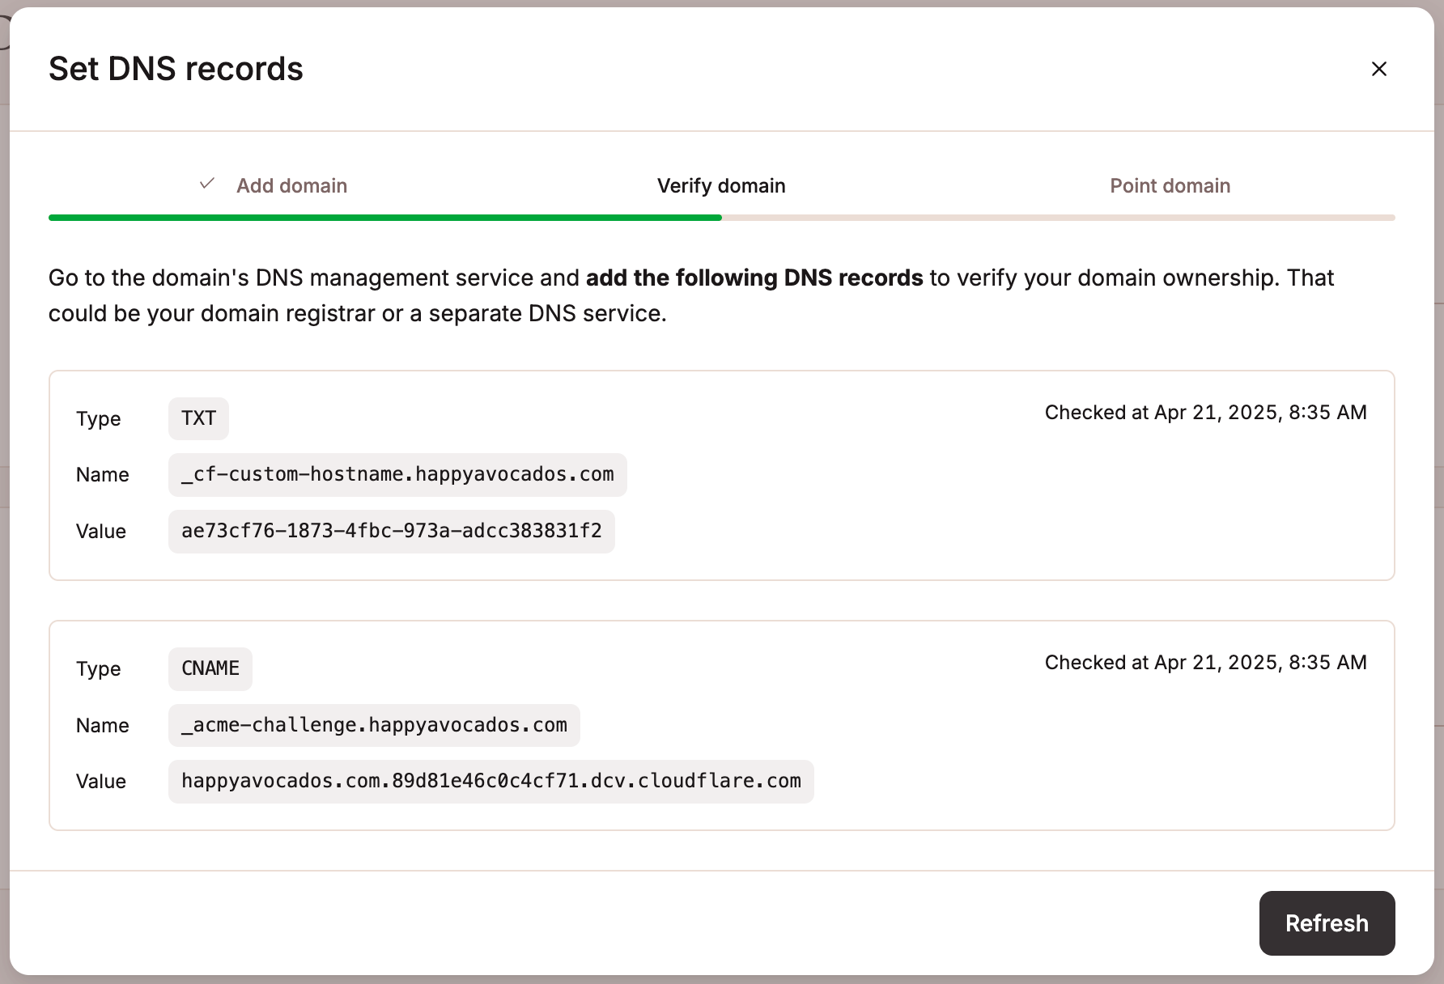This screenshot has height=984, width=1444.
Task: Open the Verify domain step
Action: (x=721, y=185)
